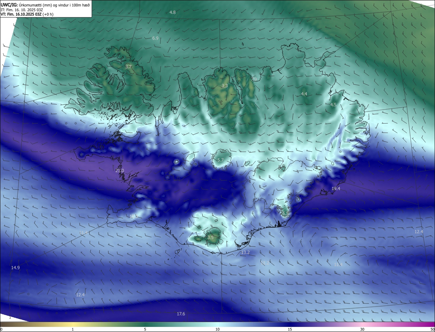Click the 15 tick on the color scale
The width and height of the screenshot is (435, 332).
click(x=290, y=329)
